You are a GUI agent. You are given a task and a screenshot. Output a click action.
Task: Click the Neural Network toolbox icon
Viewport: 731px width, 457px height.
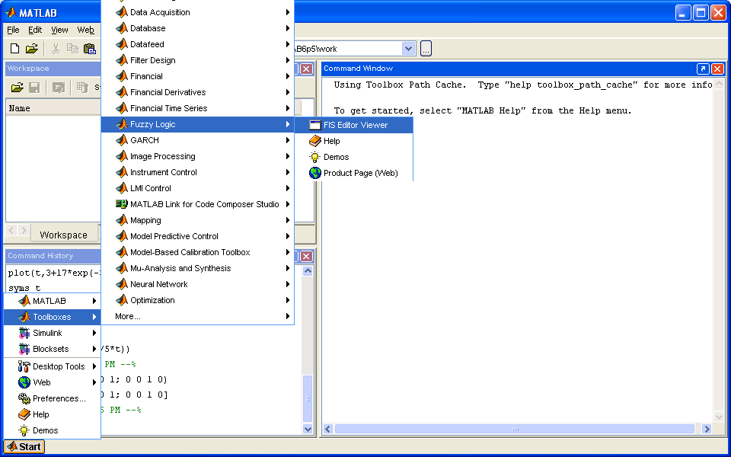(x=122, y=284)
